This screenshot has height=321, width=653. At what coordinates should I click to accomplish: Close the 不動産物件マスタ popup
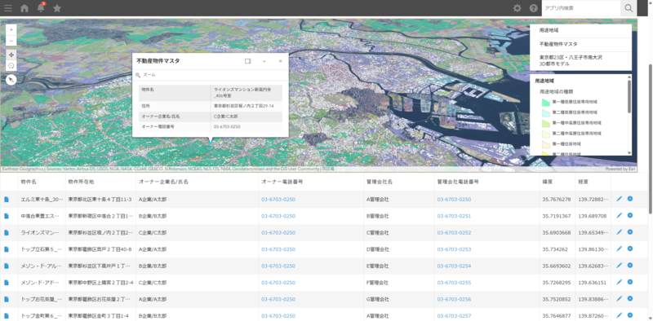tap(280, 61)
